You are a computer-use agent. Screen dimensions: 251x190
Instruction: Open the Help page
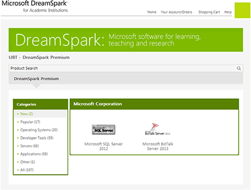(x=228, y=12)
